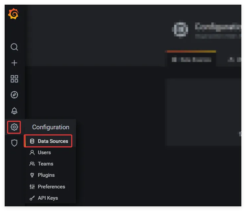Click the Alerting bell icon
246x211 pixels.
click(x=14, y=111)
